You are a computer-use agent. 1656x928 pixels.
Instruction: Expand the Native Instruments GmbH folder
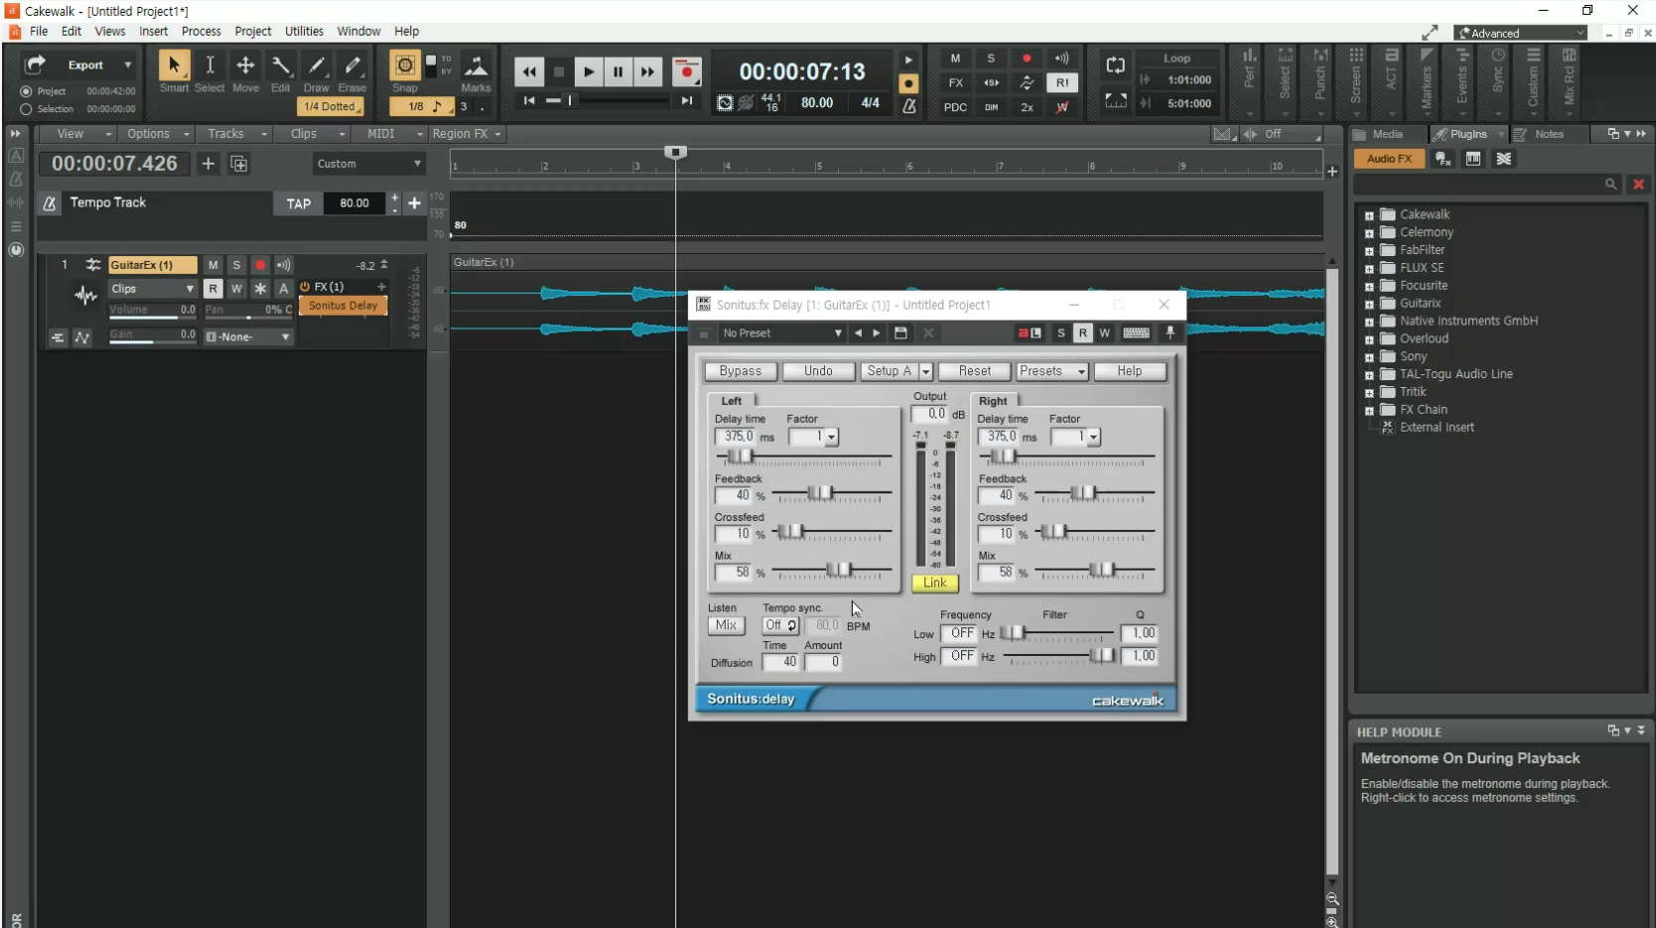(1369, 323)
